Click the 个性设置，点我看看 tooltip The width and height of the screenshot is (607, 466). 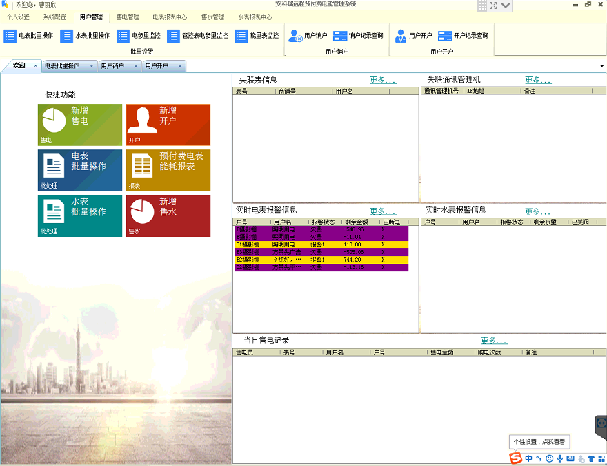pos(539,442)
